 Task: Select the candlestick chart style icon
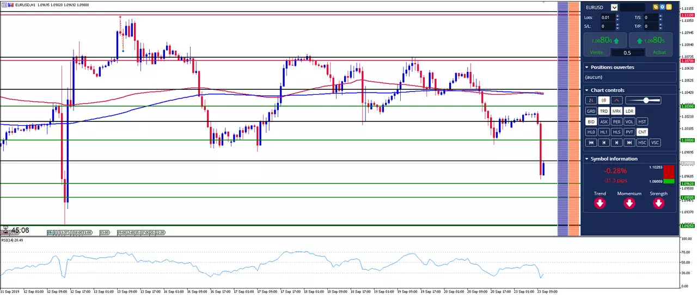pos(604,100)
